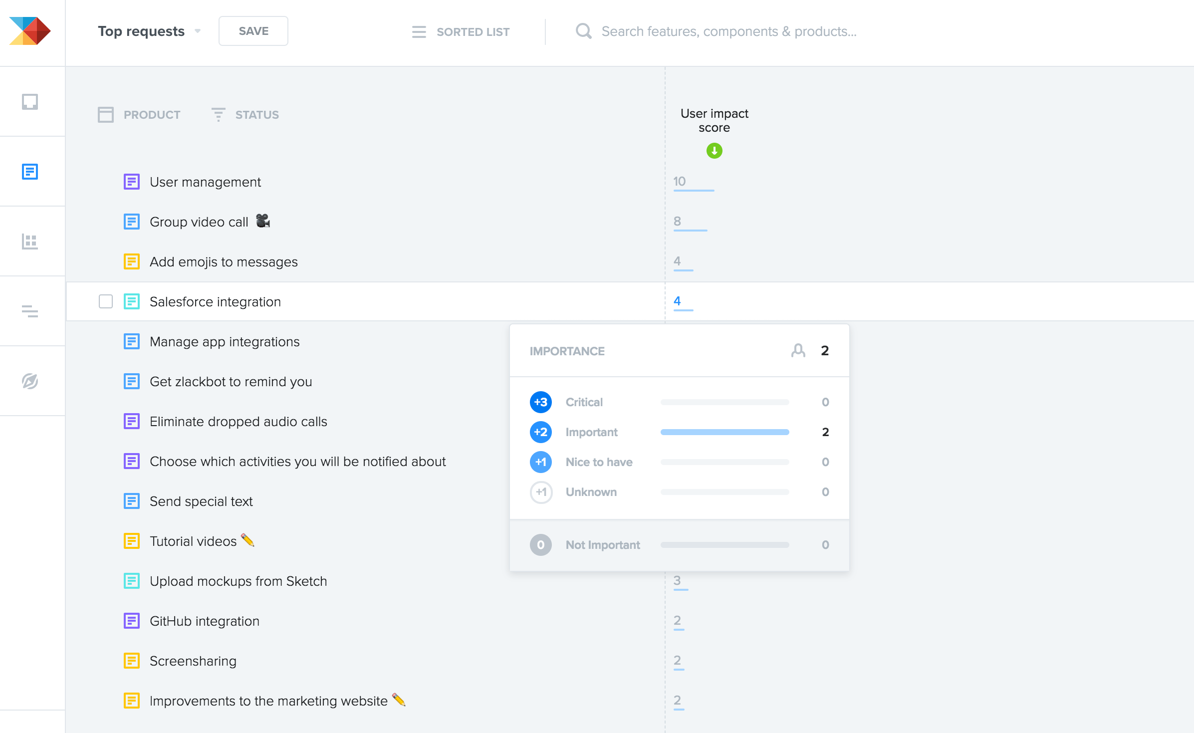
Task: Click the +3 Critical importance badge
Action: point(541,402)
